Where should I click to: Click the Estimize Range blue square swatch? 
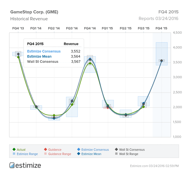point(14,154)
